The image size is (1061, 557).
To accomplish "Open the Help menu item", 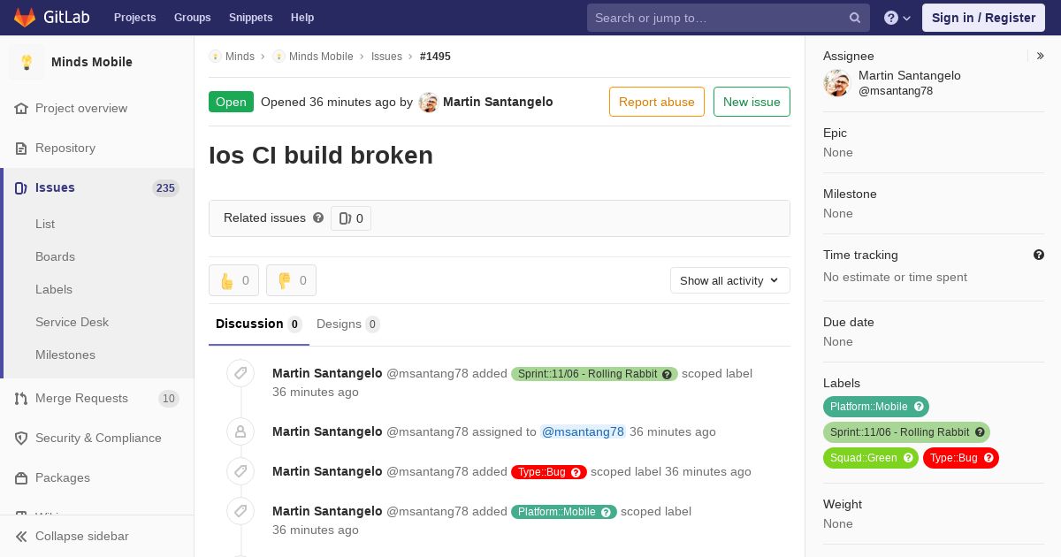I will (x=302, y=18).
